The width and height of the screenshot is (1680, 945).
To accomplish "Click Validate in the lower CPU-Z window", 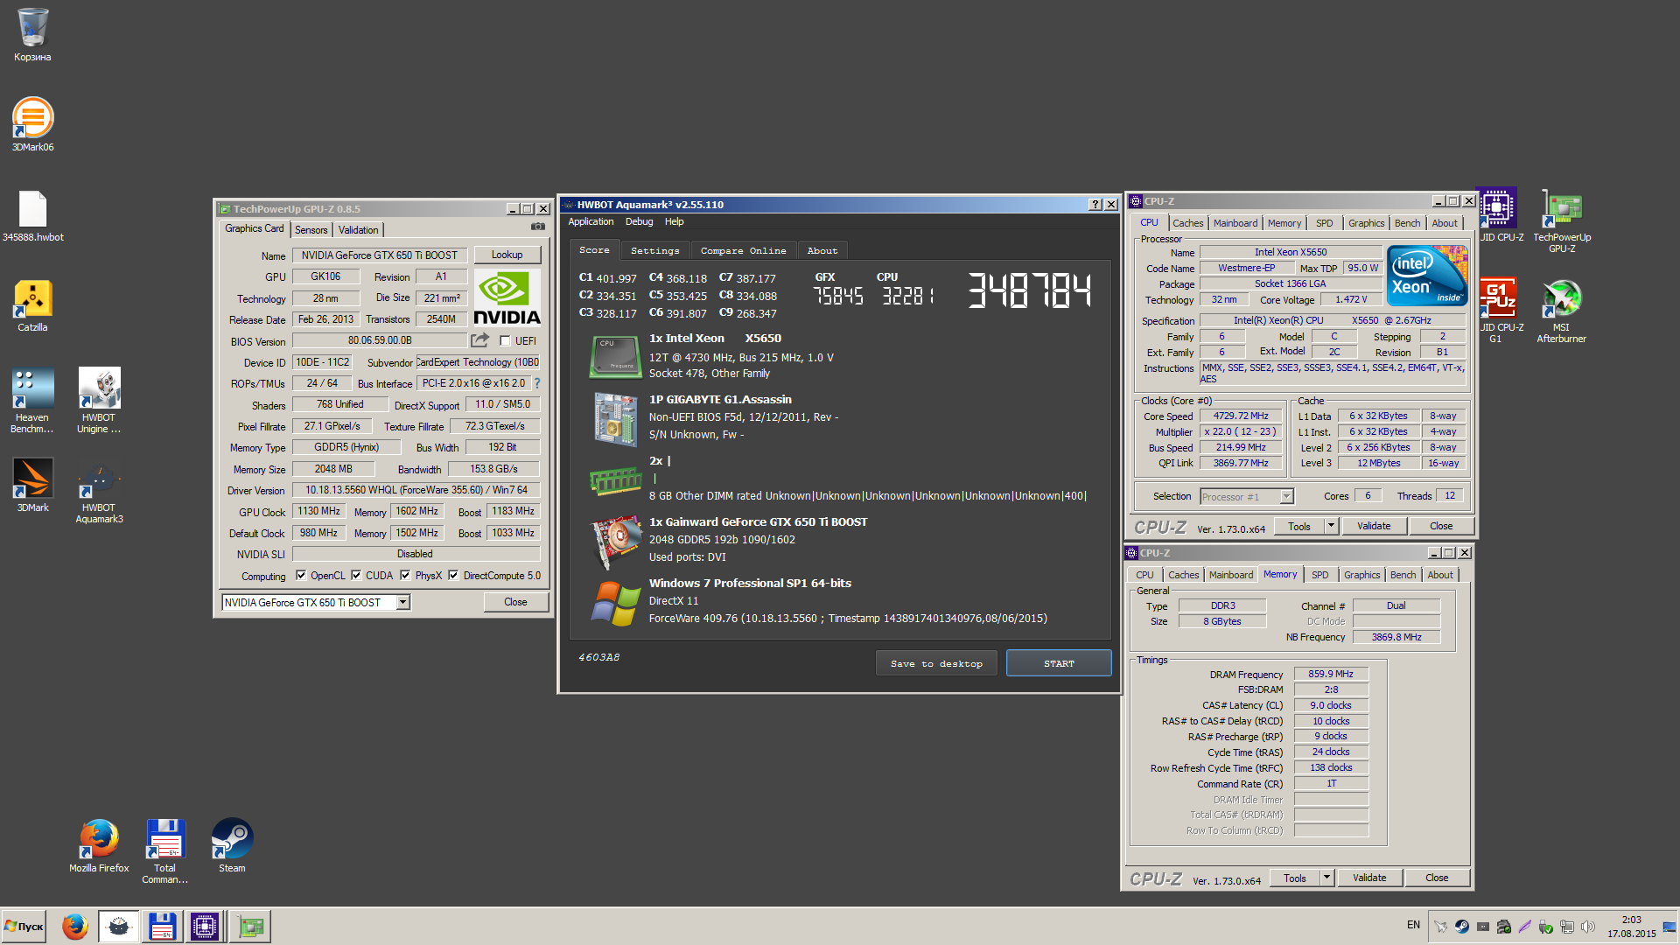I will coord(1369,878).
